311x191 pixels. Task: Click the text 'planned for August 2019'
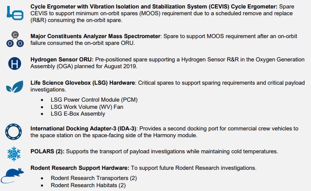coord(106,66)
